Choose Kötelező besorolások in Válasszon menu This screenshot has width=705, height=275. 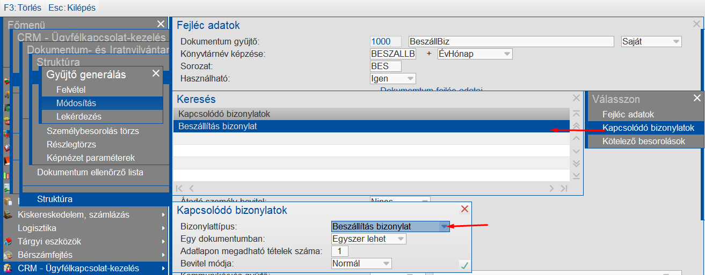(645, 141)
